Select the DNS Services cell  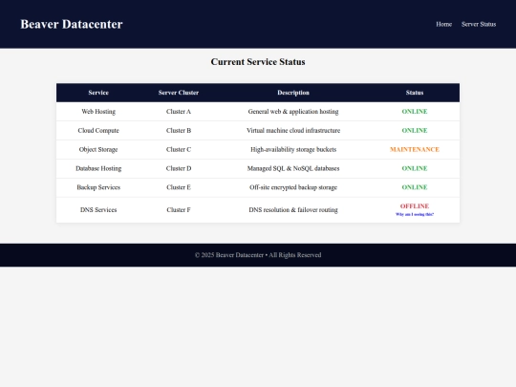(98, 210)
